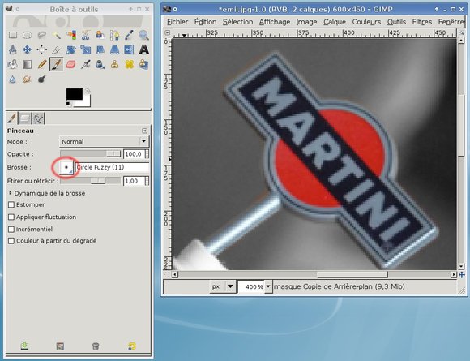Select the Crop tool
This screenshot has width=470, height=361.
(57, 49)
